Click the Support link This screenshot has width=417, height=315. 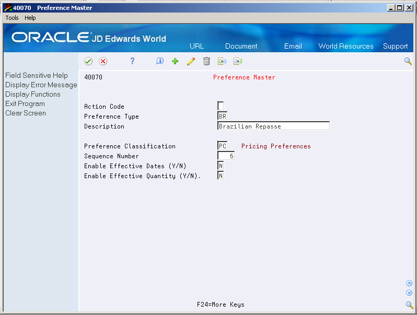395,46
